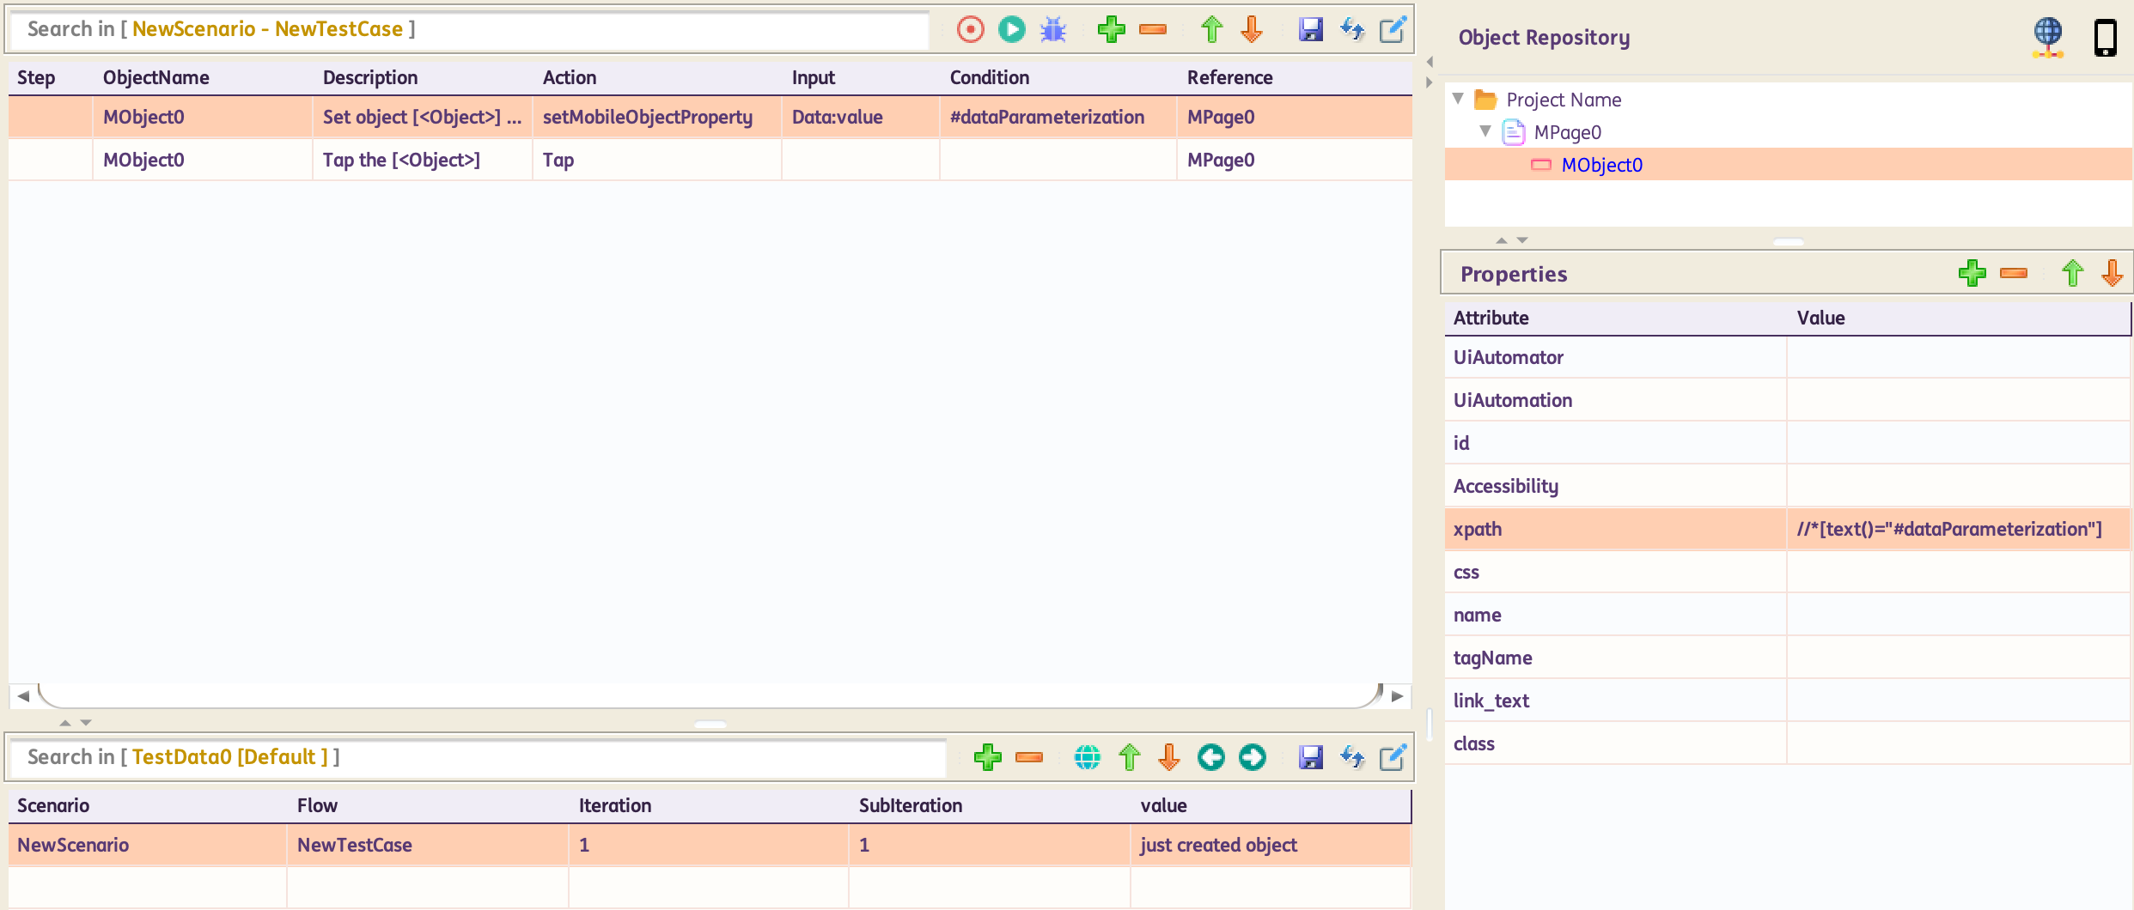This screenshot has width=2134, height=910.
Task: Collapse the Project Name tree node
Action: [x=1458, y=99]
